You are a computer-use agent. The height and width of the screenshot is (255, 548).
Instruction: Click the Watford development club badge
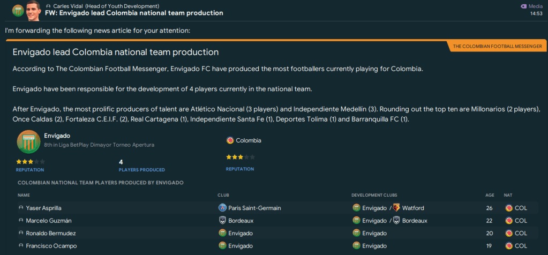(x=396, y=208)
